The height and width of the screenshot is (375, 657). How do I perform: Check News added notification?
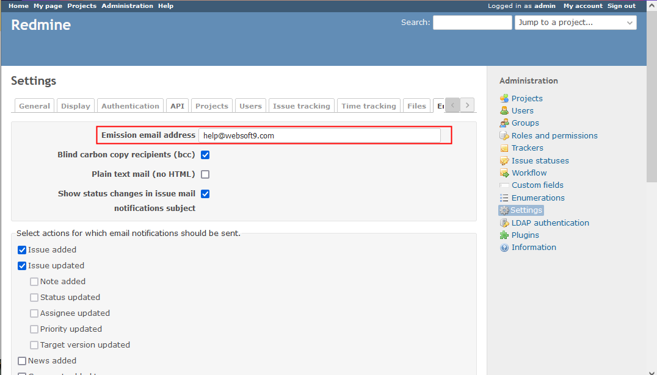click(22, 361)
